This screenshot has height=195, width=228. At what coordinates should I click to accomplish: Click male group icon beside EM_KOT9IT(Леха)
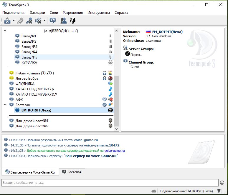click(x=110, y=110)
